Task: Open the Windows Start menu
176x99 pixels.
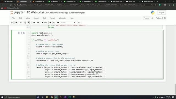Action: 2,97
